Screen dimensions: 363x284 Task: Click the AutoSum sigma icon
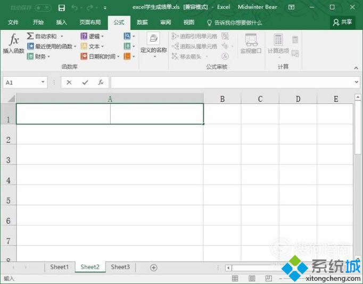[30, 36]
